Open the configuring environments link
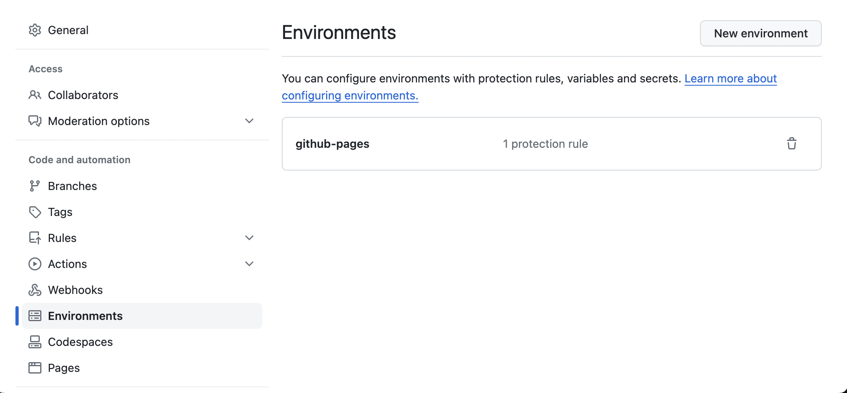Image resolution: width=847 pixels, height=393 pixels. coord(350,95)
